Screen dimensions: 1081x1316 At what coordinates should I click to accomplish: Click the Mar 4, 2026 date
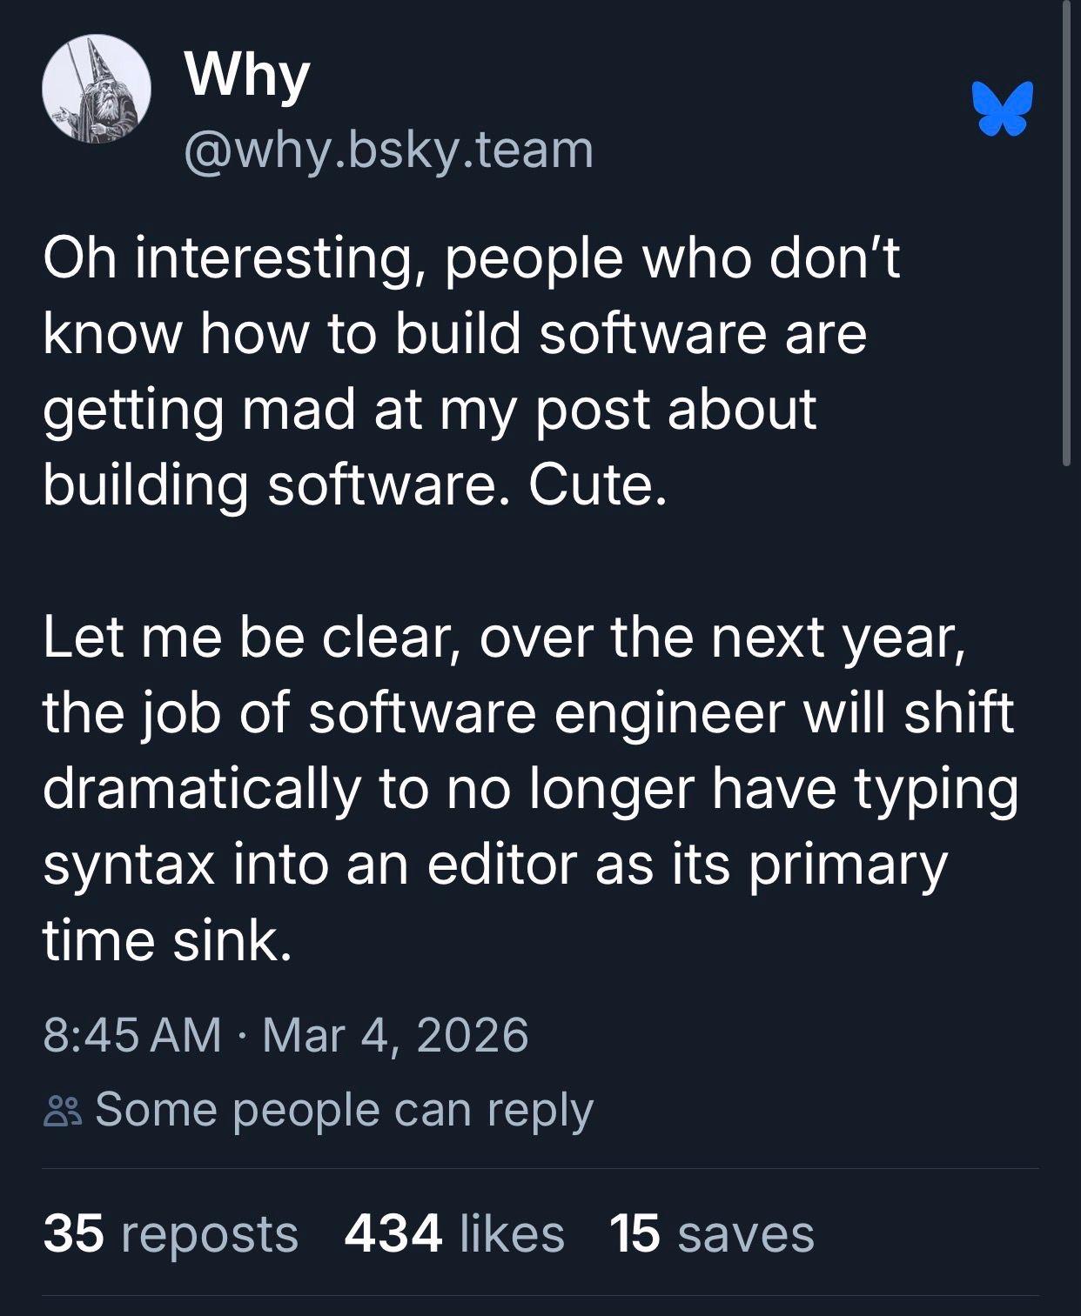click(x=395, y=1035)
